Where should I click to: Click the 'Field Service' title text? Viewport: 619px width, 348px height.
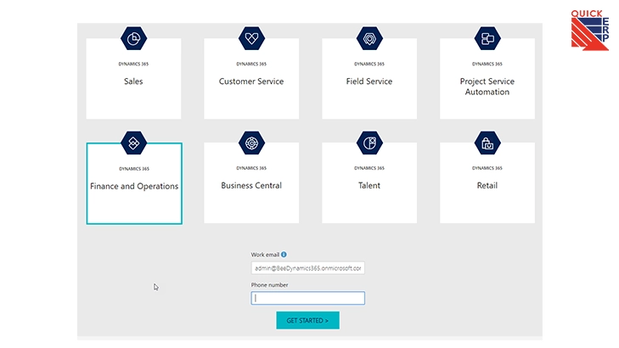pos(369,81)
